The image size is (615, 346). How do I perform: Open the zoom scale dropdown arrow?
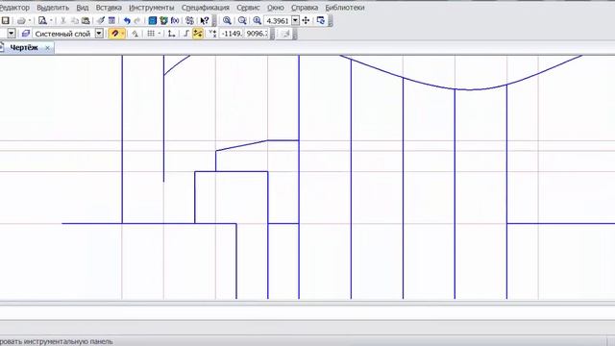click(x=295, y=21)
